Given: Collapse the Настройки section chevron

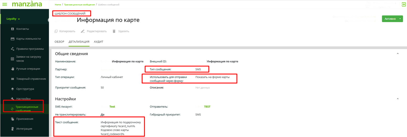Looking at the screenshot, I should click(397, 99).
